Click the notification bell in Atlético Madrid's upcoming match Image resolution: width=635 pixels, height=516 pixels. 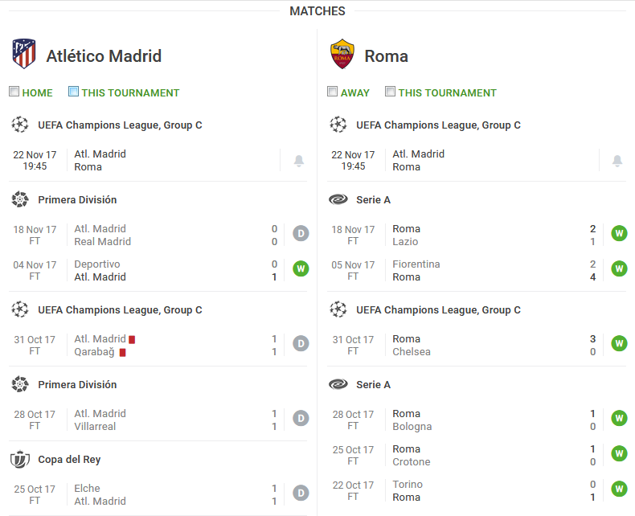(x=299, y=161)
